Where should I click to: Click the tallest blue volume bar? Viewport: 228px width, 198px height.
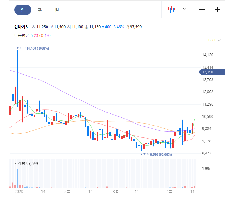[x=18, y=178]
